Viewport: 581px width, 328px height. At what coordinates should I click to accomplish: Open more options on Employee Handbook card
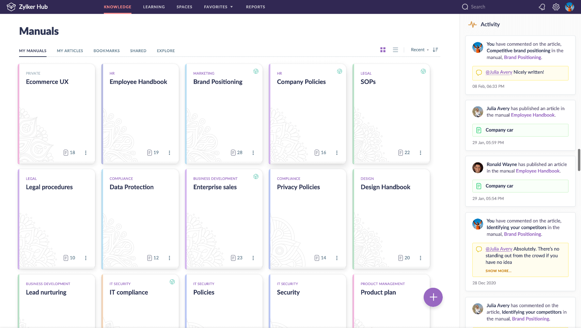[x=169, y=153]
